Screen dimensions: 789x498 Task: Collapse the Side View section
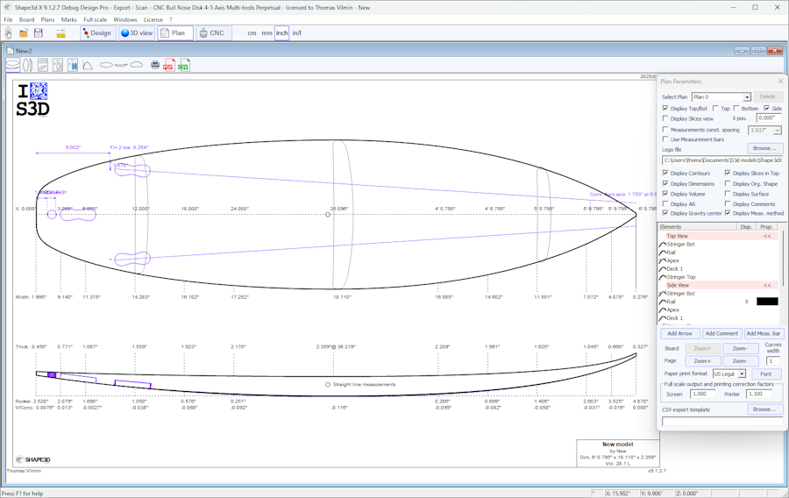767,285
